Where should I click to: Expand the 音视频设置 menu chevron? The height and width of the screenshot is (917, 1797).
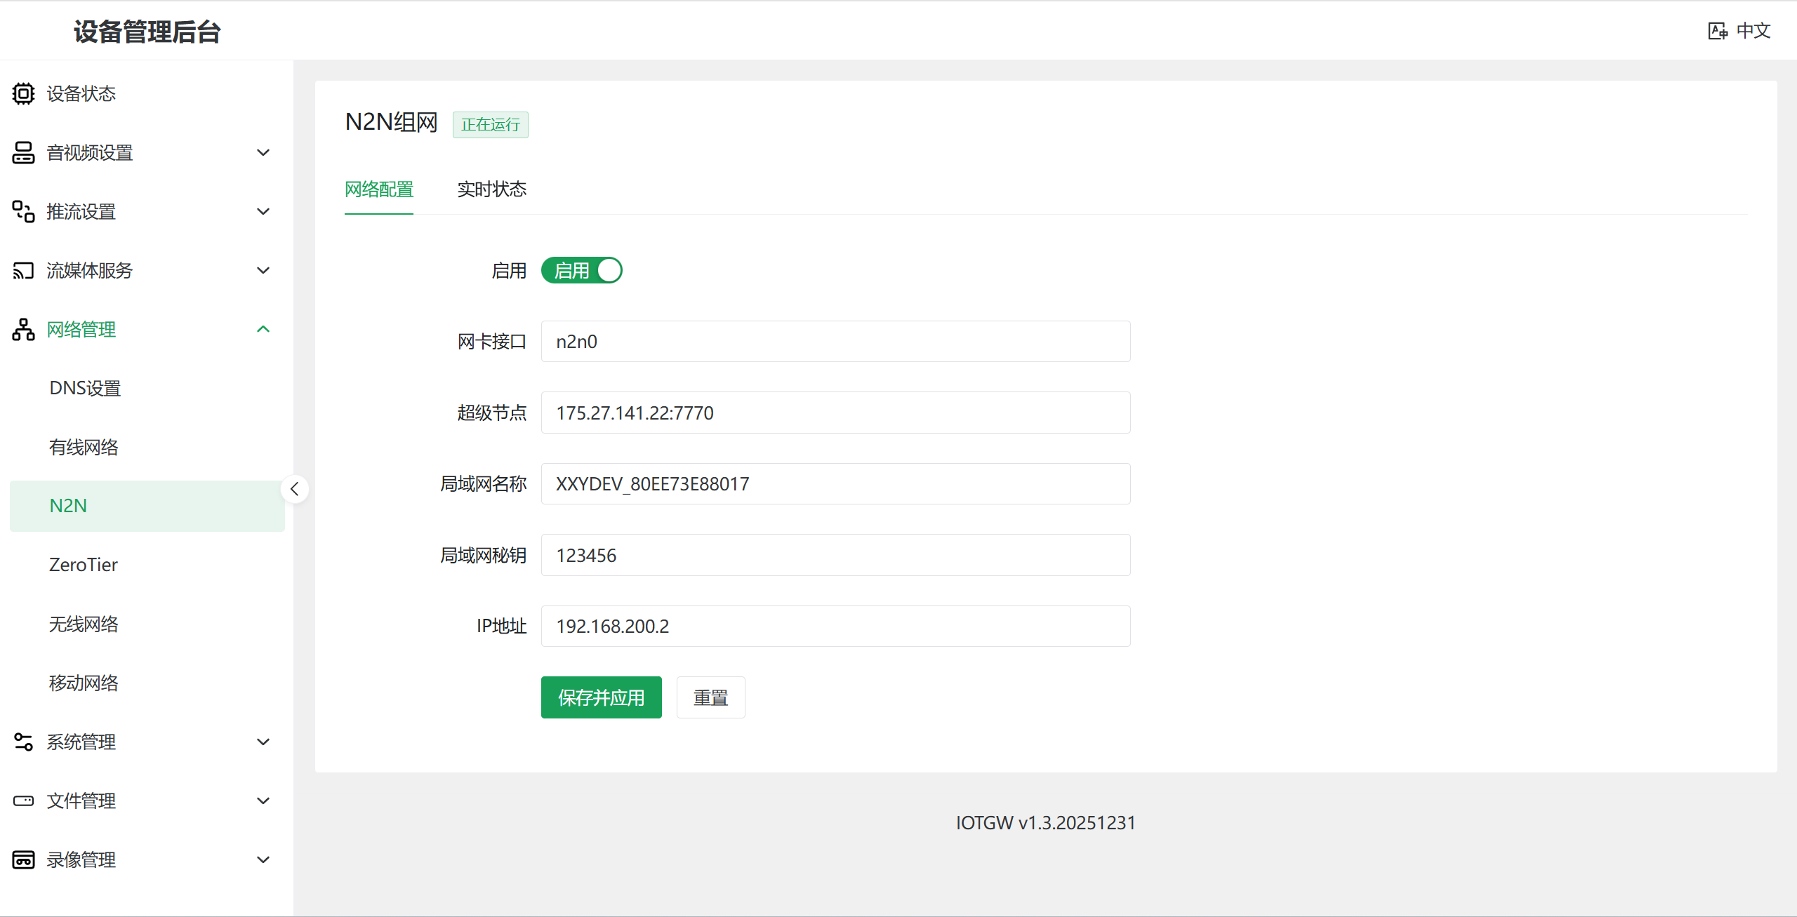point(263,152)
